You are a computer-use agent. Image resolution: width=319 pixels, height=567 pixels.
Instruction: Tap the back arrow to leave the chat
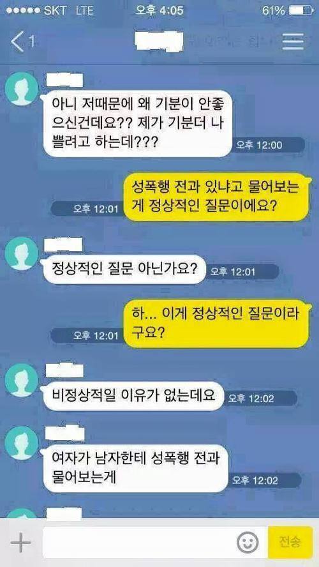[x=17, y=42]
